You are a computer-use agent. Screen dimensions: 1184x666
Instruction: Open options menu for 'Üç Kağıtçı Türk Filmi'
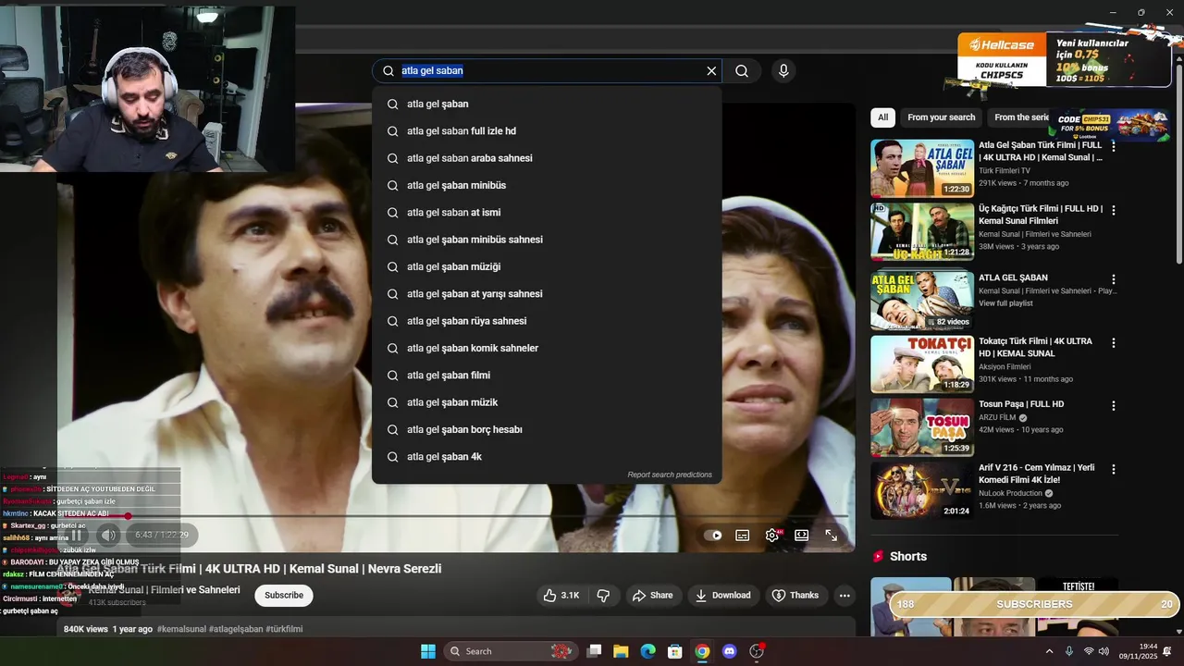pyautogui.click(x=1114, y=210)
